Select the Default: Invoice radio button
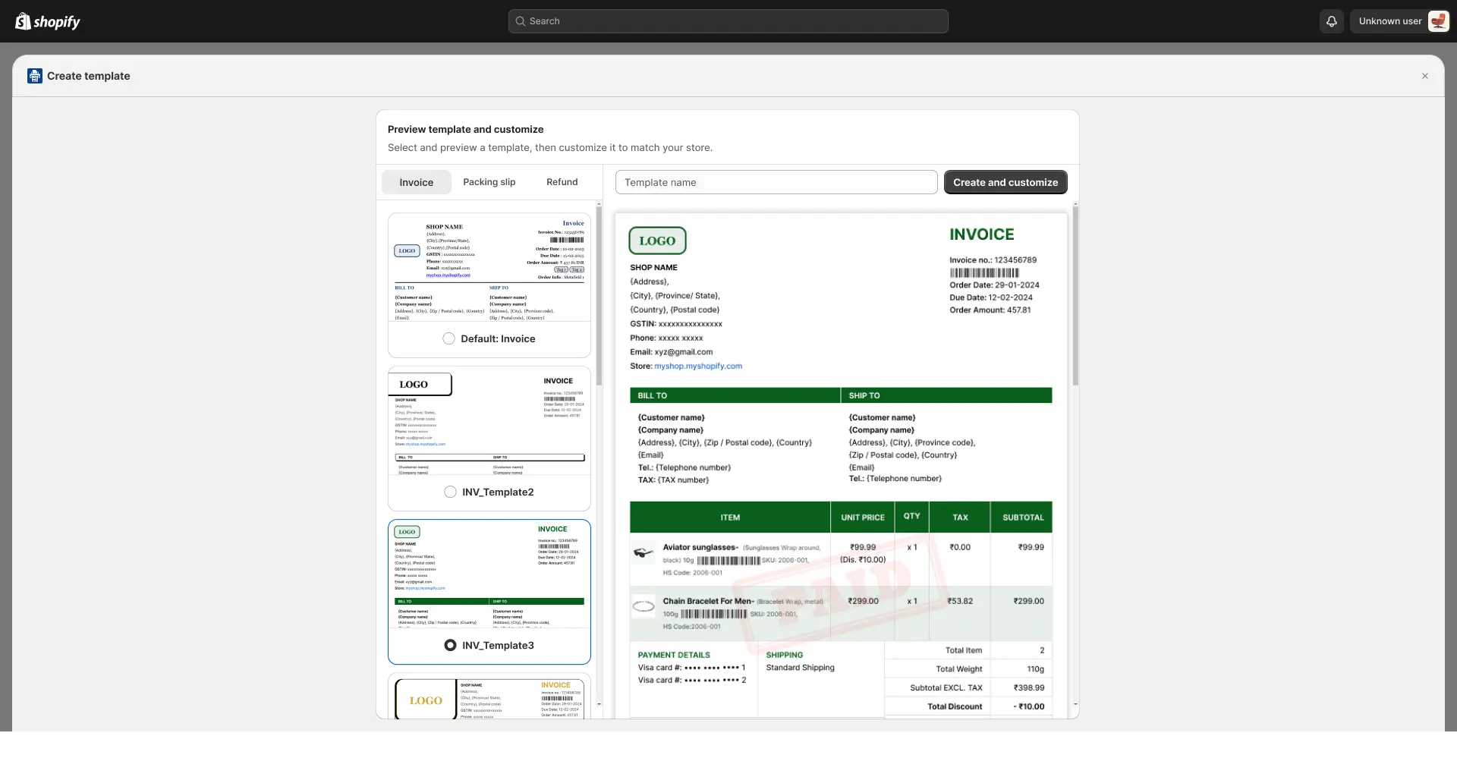 pos(448,338)
